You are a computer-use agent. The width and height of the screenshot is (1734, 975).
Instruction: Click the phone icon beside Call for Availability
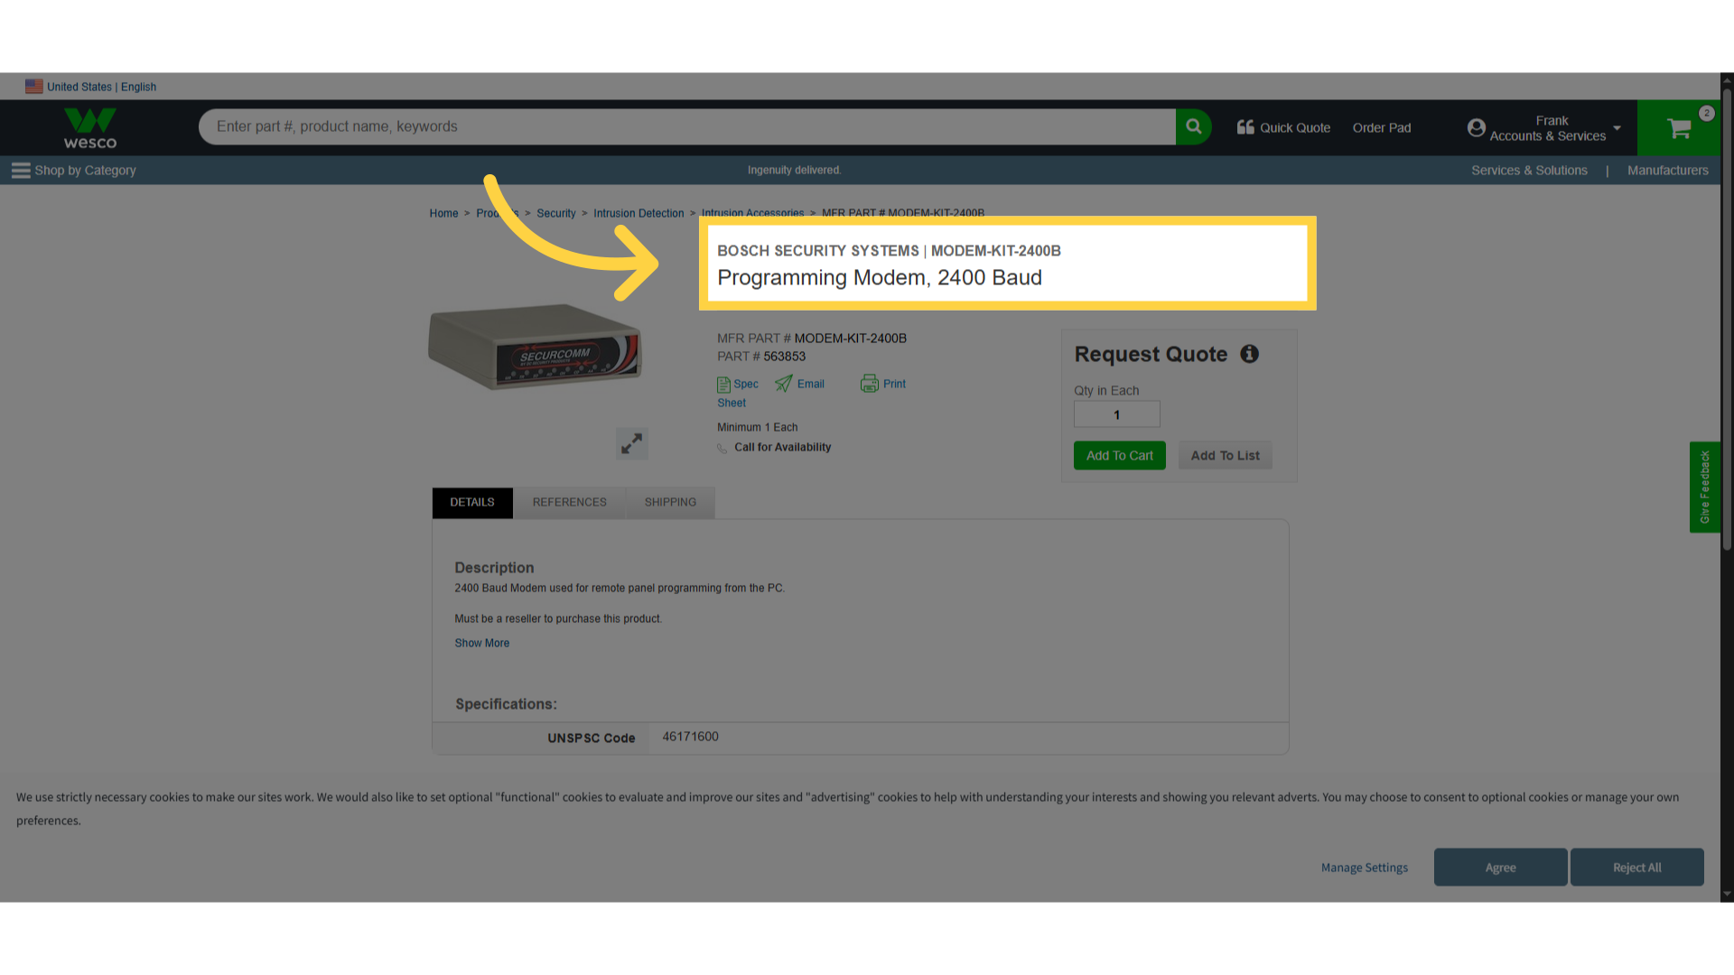click(x=722, y=448)
